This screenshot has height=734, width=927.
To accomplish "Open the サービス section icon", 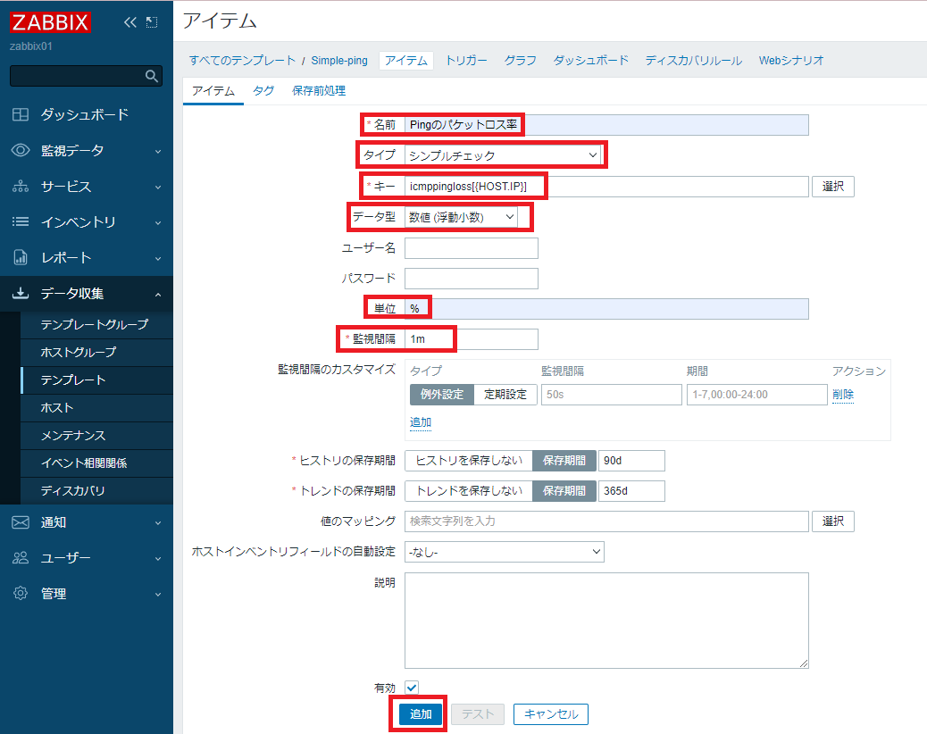I will [20, 186].
